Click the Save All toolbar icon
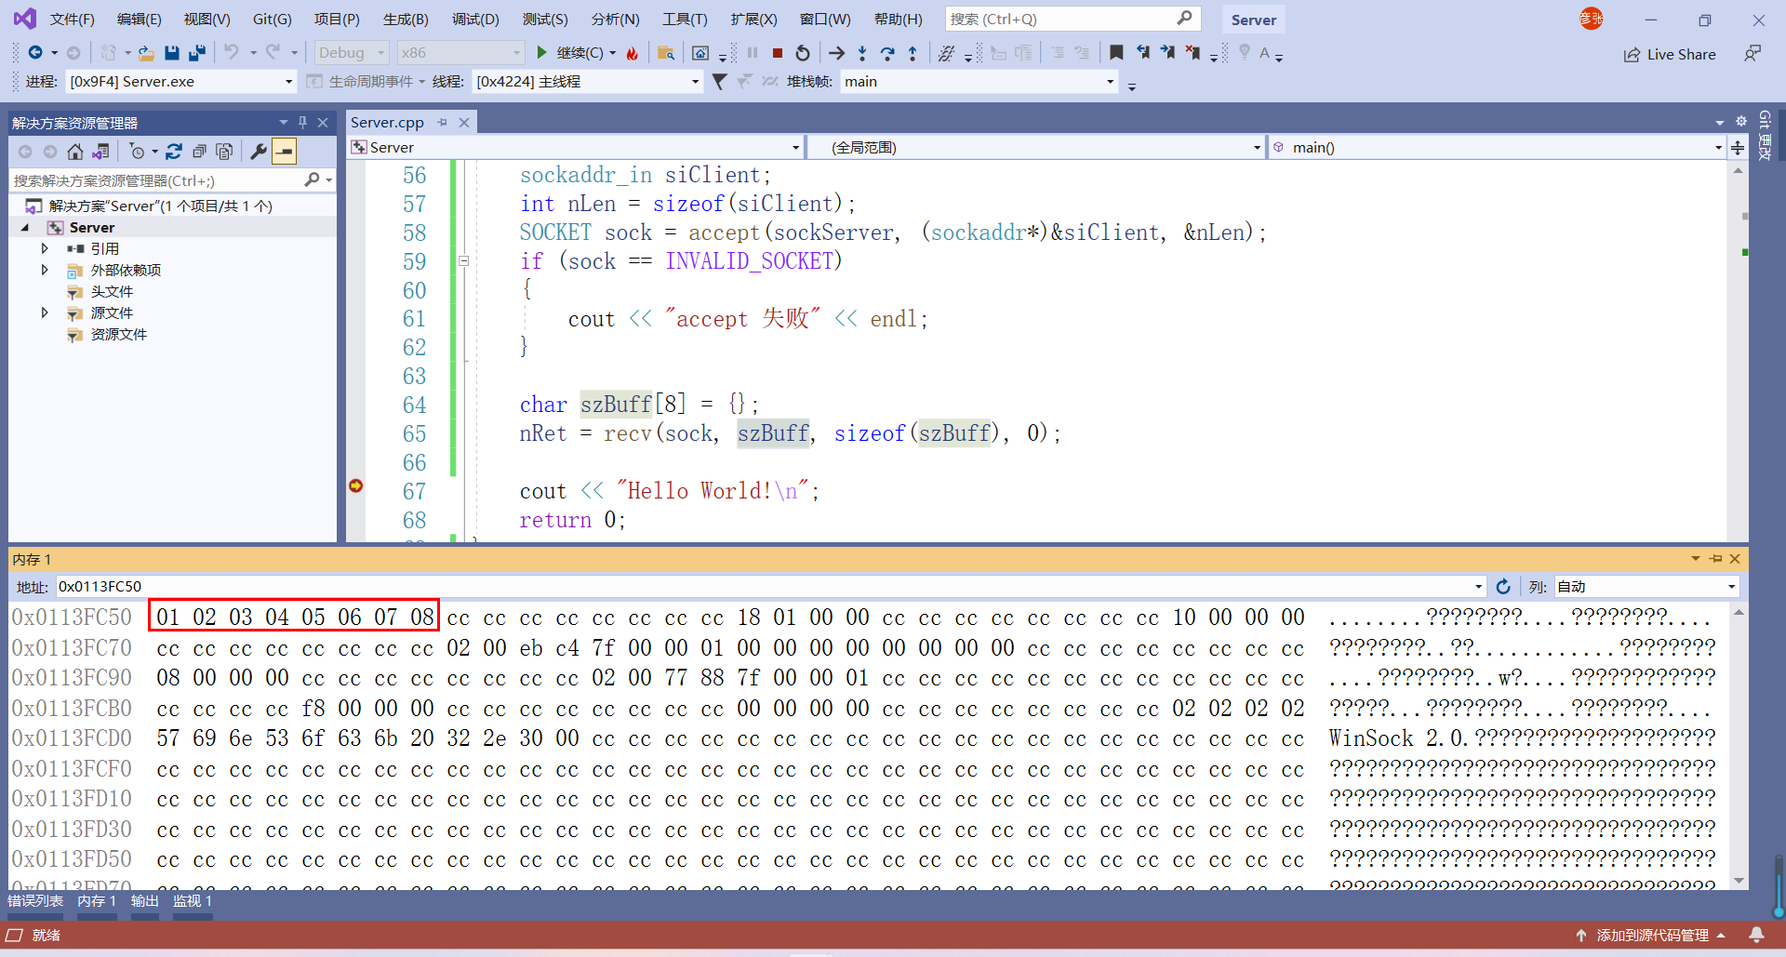1786x957 pixels. click(x=197, y=53)
